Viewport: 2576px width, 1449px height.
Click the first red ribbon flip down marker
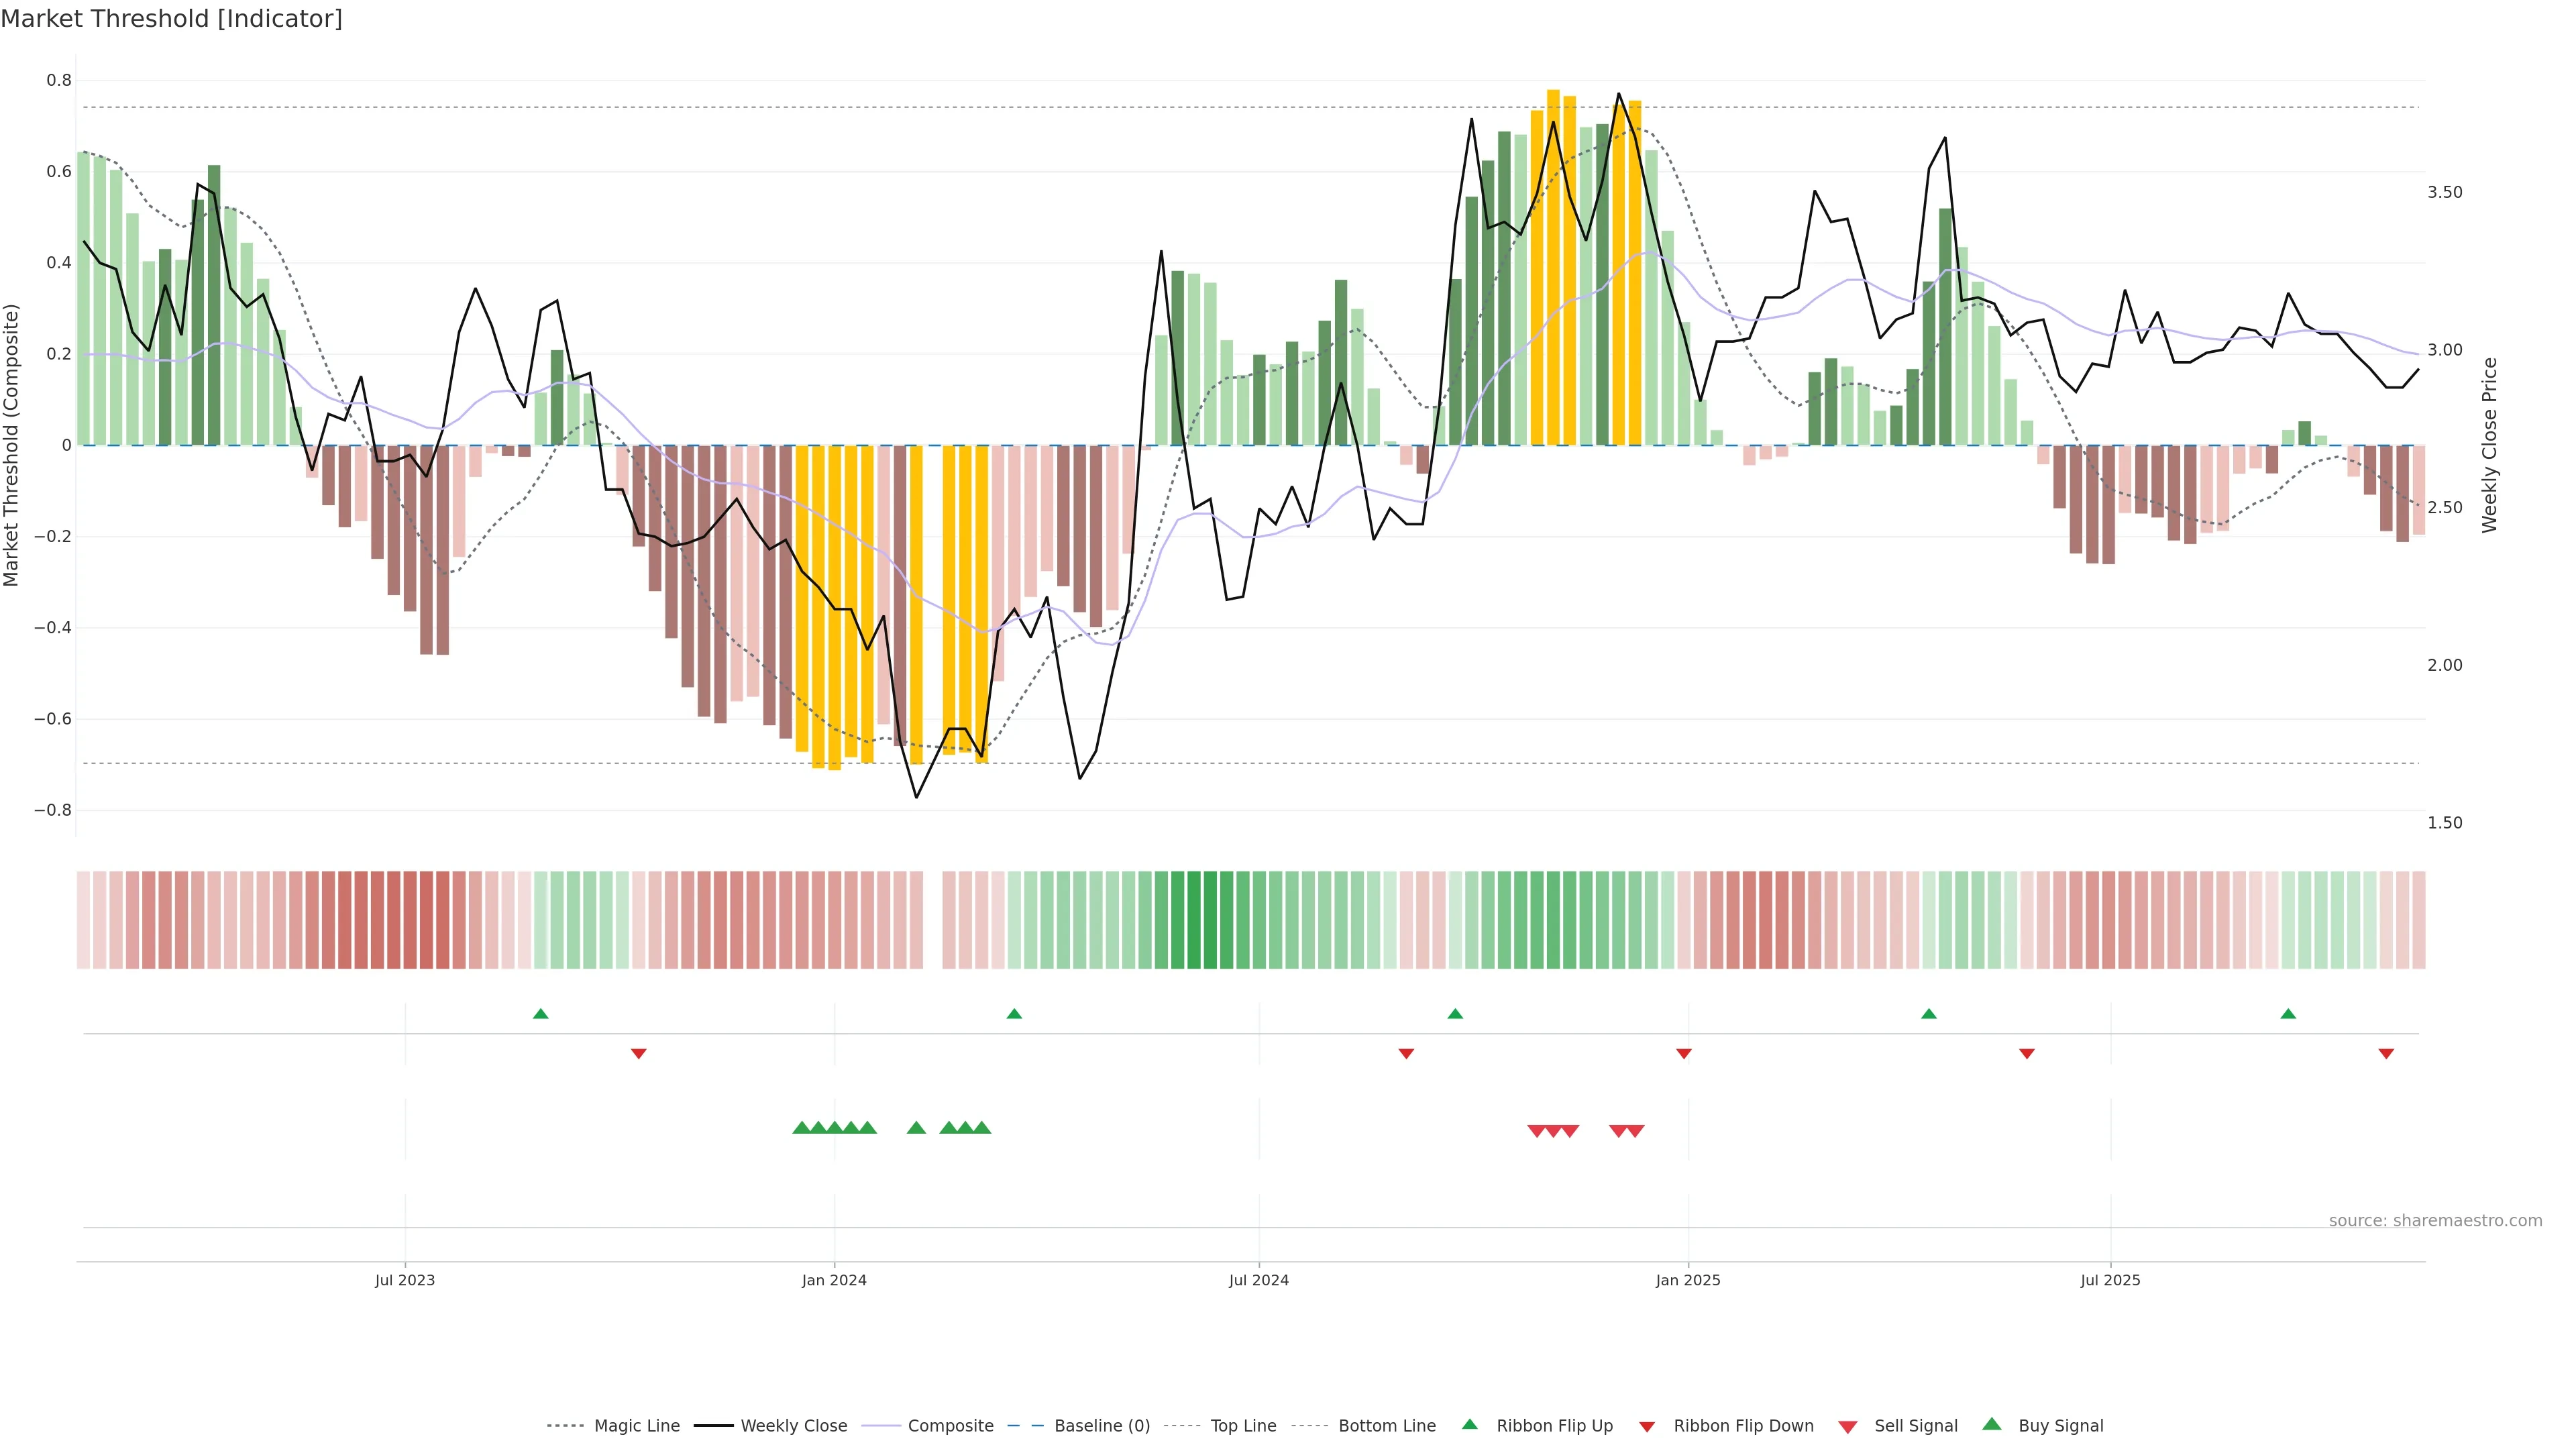point(639,1053)
